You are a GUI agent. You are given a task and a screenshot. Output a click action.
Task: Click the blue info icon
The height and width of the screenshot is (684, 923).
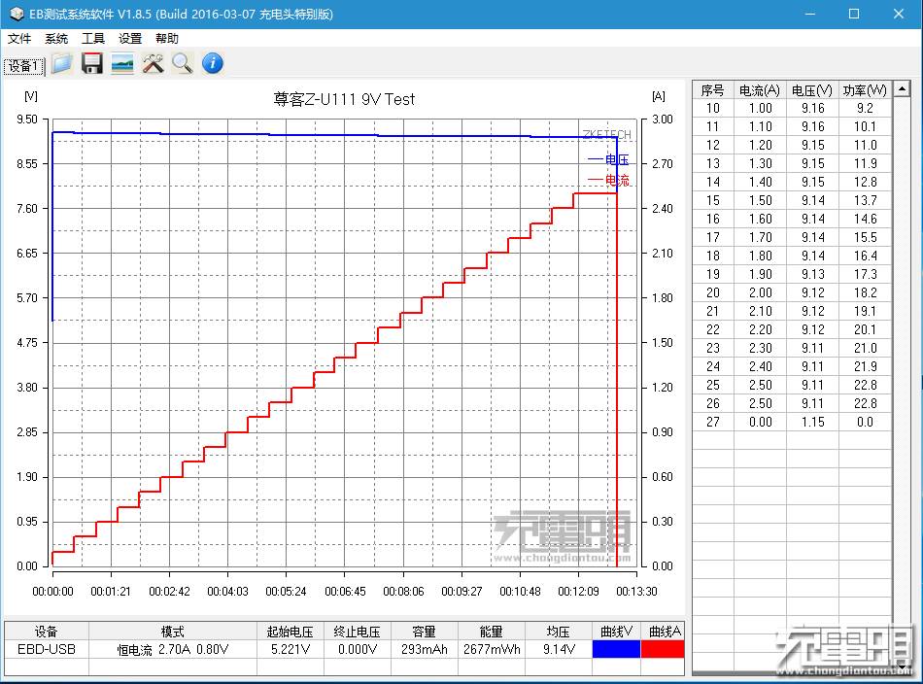click(213, 63)
